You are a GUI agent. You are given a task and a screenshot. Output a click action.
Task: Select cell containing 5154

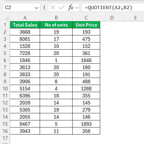coord(25,89)
